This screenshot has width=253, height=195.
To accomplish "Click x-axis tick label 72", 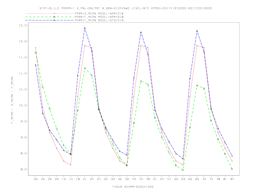I will tap(204, 179).
